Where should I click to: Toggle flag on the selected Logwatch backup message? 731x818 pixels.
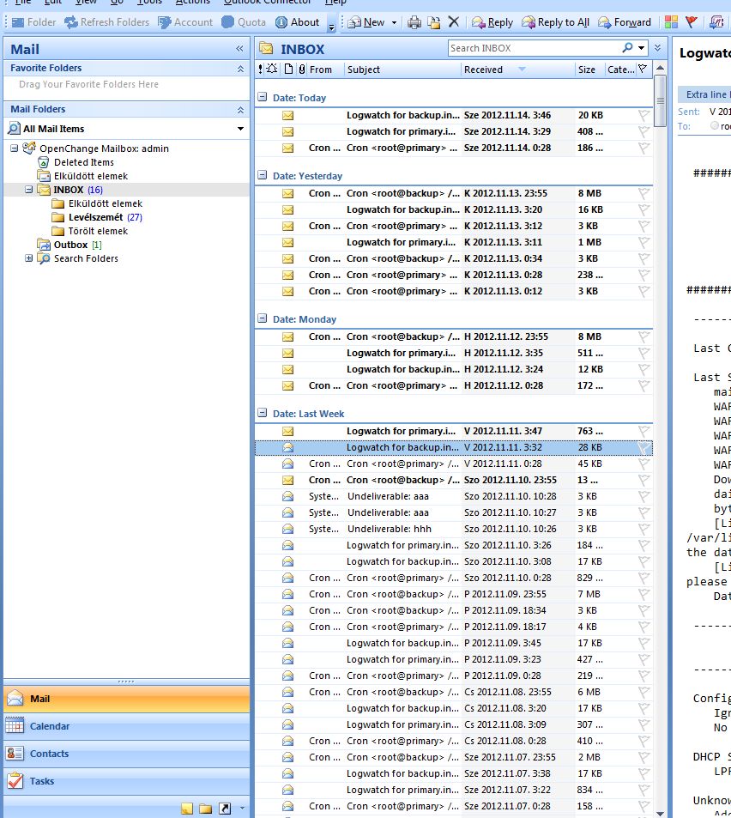pos(643,447)
